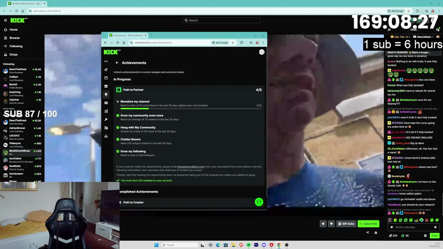Screen dimensions: 443x249
Task: Open the Kick hamburger menu in main window
Action: pos(6,20)
